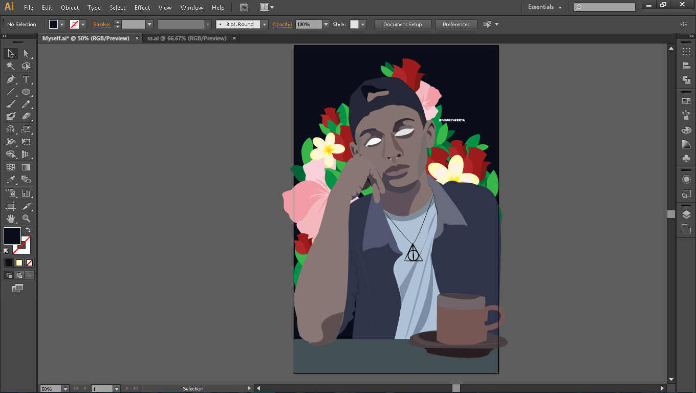Screen dimensions: 696x393
Task: Pick the Eyedropper tool
Action: click(x=11, y=180)
